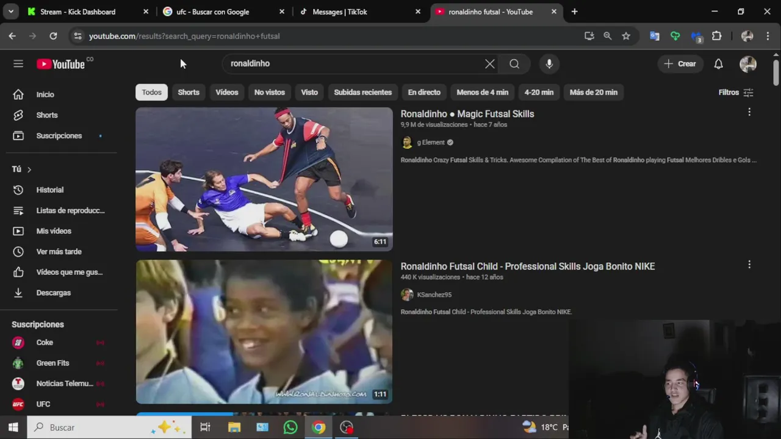
Task: Select the En directo filter chip
Action: [424, 92]
